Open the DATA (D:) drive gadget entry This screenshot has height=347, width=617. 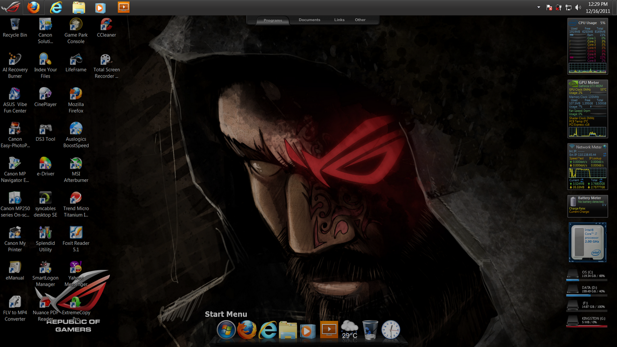(x=587, y=290)
